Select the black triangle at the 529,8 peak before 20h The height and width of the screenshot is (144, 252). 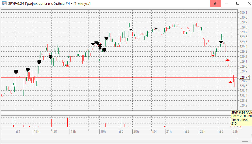coord(131,30)
